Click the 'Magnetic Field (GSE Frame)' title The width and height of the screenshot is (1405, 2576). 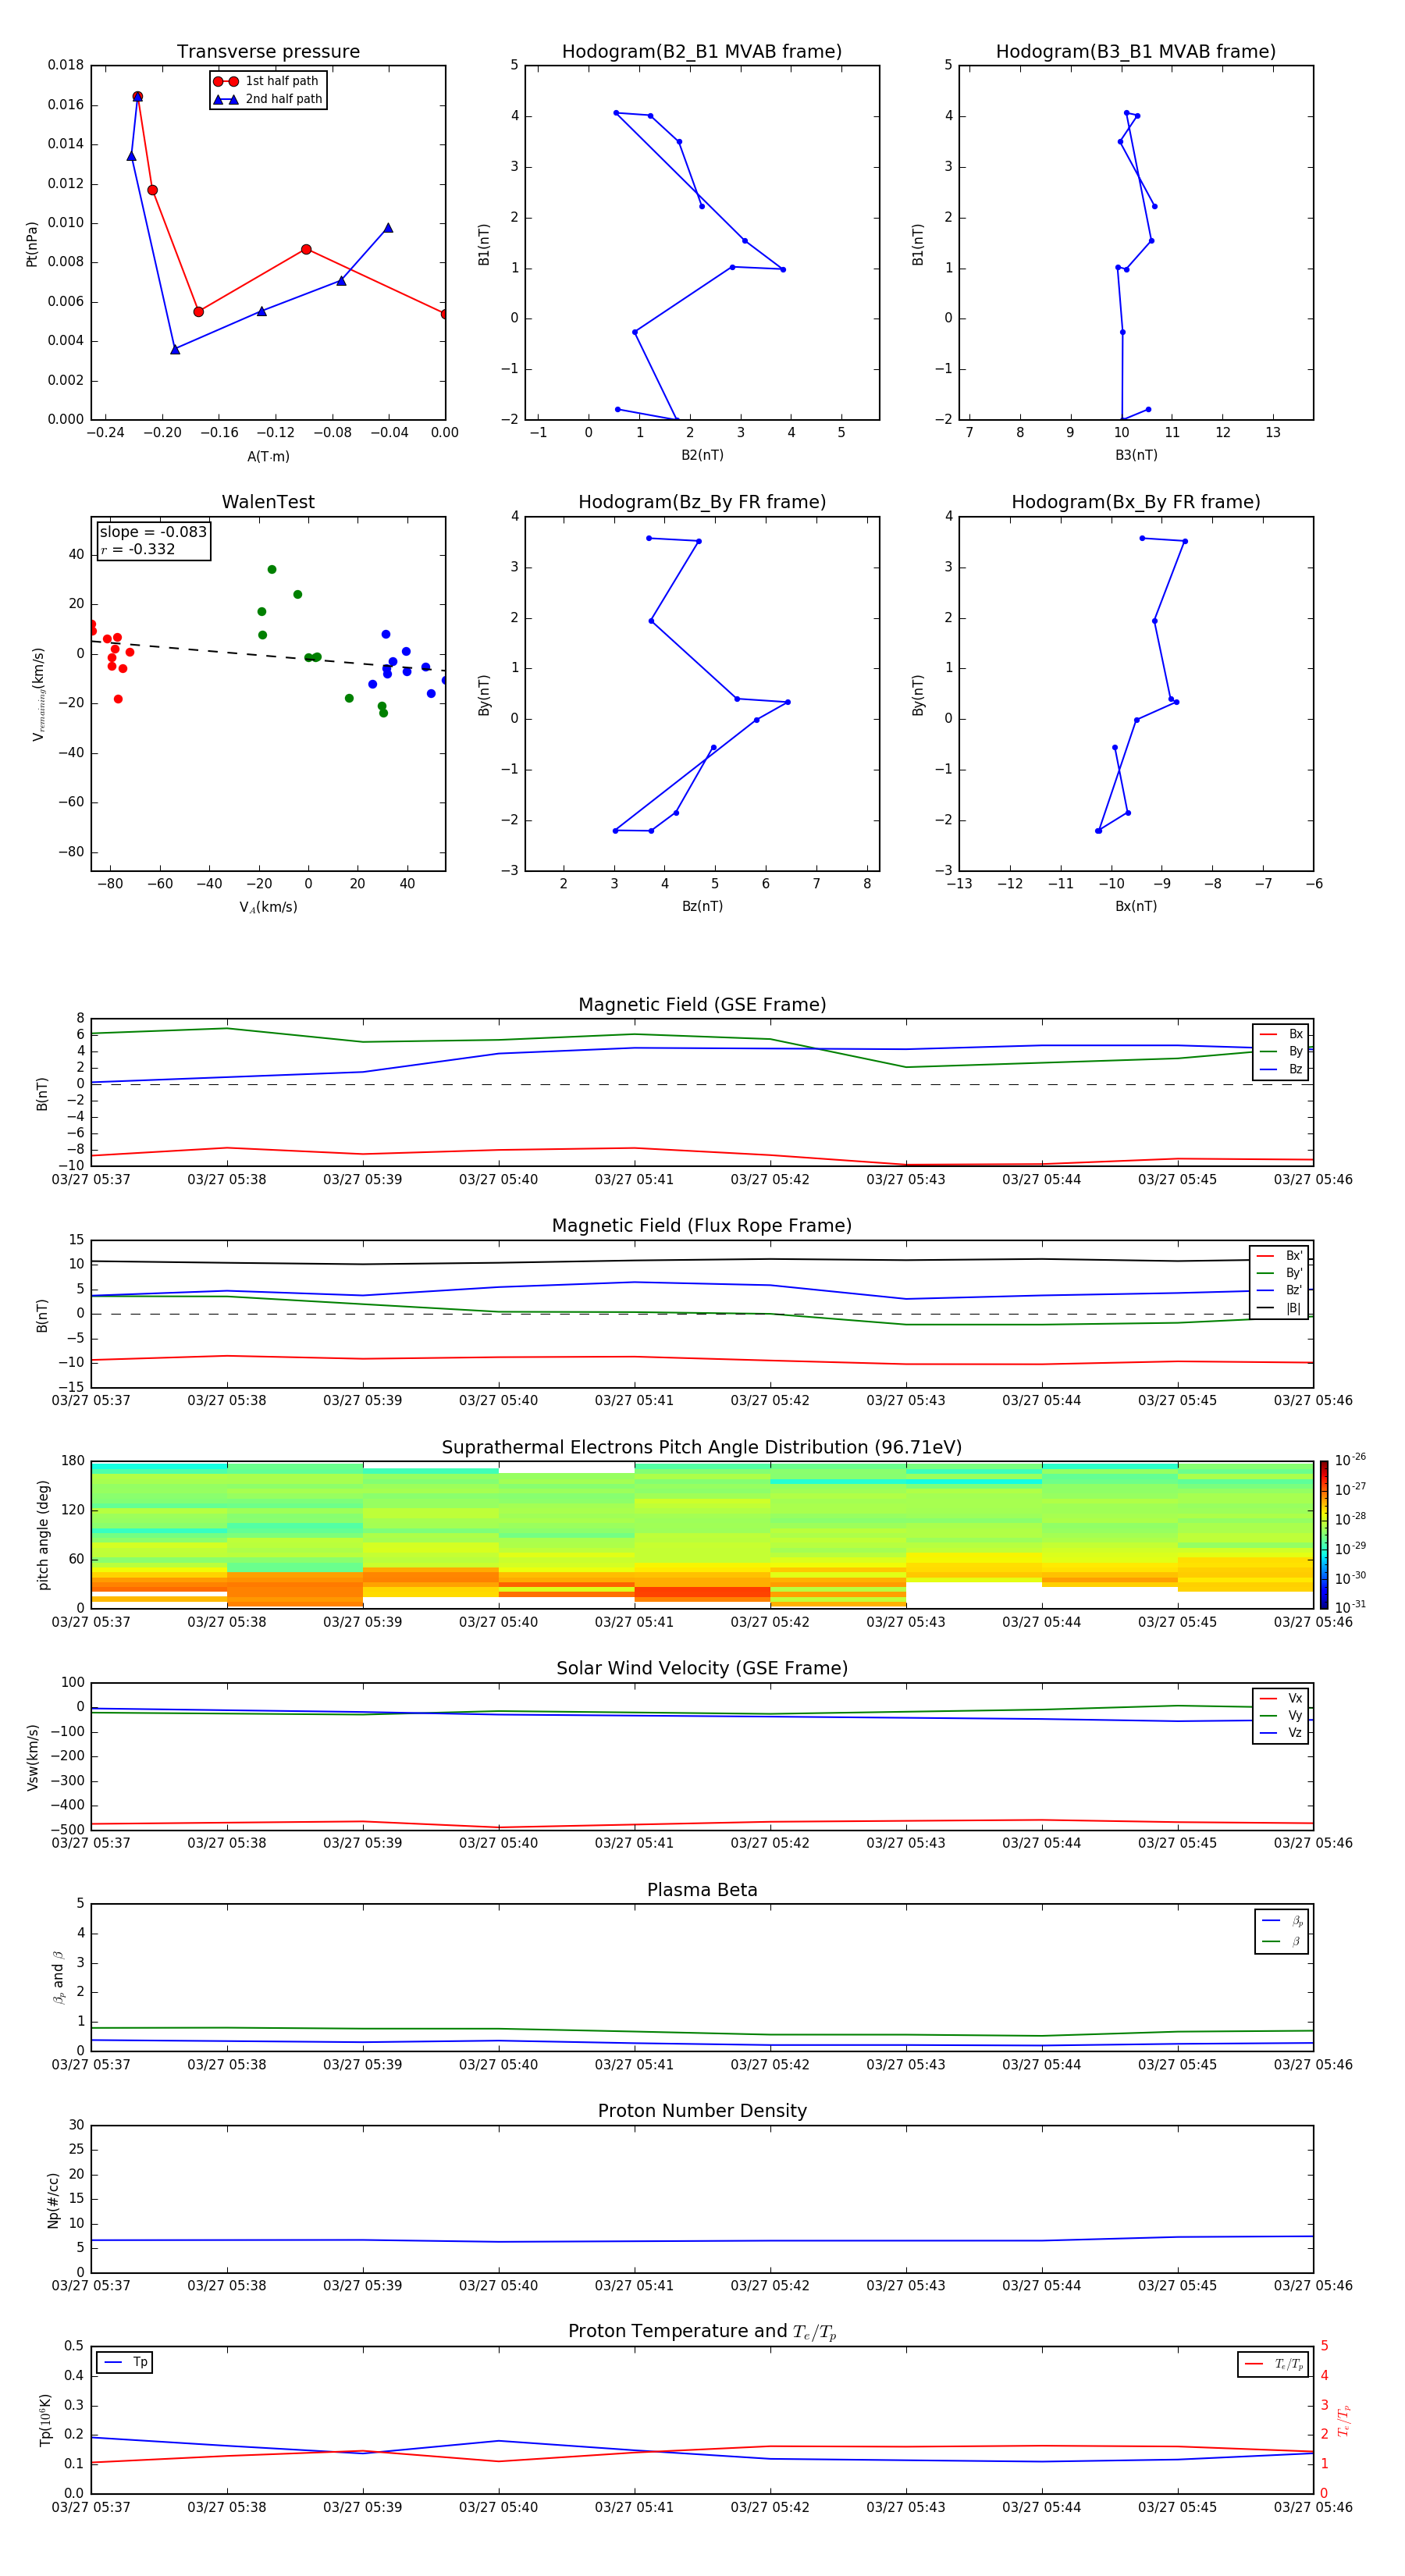(702, 1005)
